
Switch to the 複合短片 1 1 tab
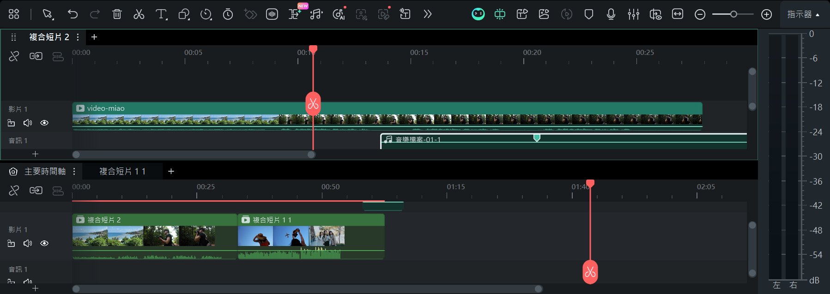click(x=122, y=171)
